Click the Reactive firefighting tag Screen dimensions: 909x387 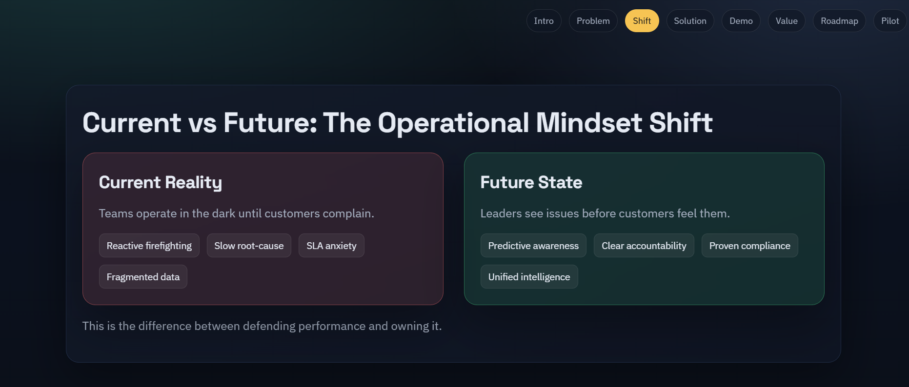tap(149, 246)
